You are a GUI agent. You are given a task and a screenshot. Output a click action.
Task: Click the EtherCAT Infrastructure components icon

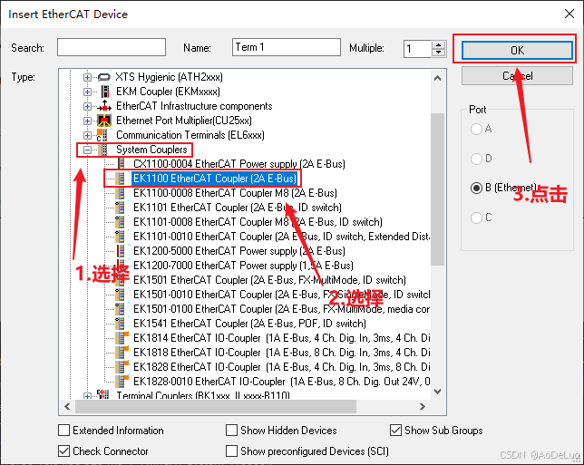click(x=104, y=106)
